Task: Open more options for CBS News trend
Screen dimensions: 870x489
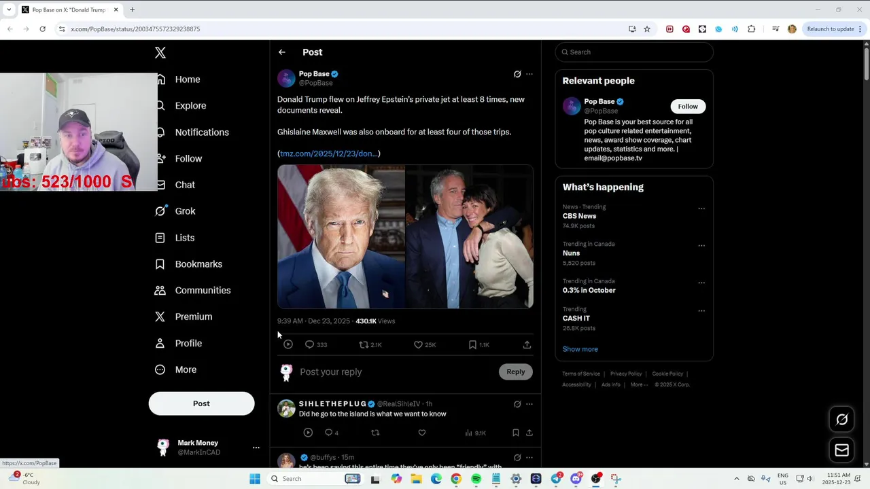Action: pos(701,209)
